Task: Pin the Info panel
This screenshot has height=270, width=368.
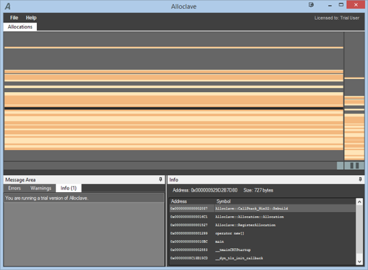Action: click(360, 179)
